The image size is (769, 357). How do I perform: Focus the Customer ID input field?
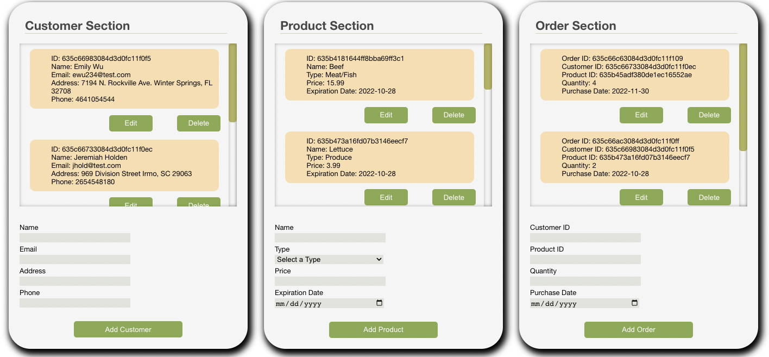(585, 238)
